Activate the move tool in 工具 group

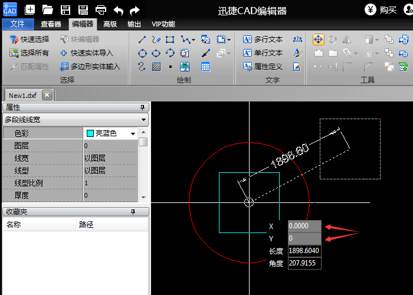(x=318, y=40)
